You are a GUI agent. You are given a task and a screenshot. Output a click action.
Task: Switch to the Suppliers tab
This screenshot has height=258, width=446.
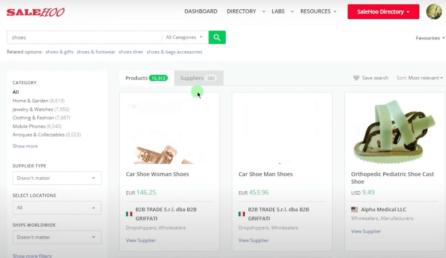199,78
